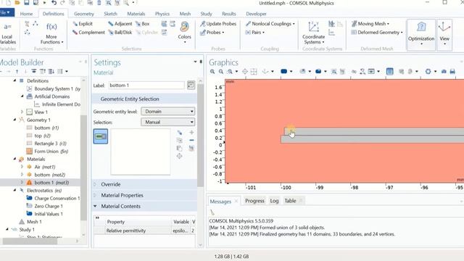Expand the Material Properties section
Image resolution: width=464 pixels, height=261 pixels.
tap(95, 195)
